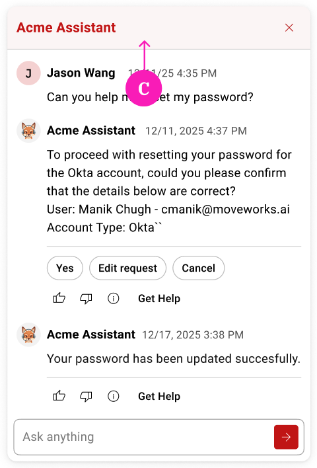Click Jason Wang's J avatar
The height and width of the screenshot is (468, 317).
(28, 73)
